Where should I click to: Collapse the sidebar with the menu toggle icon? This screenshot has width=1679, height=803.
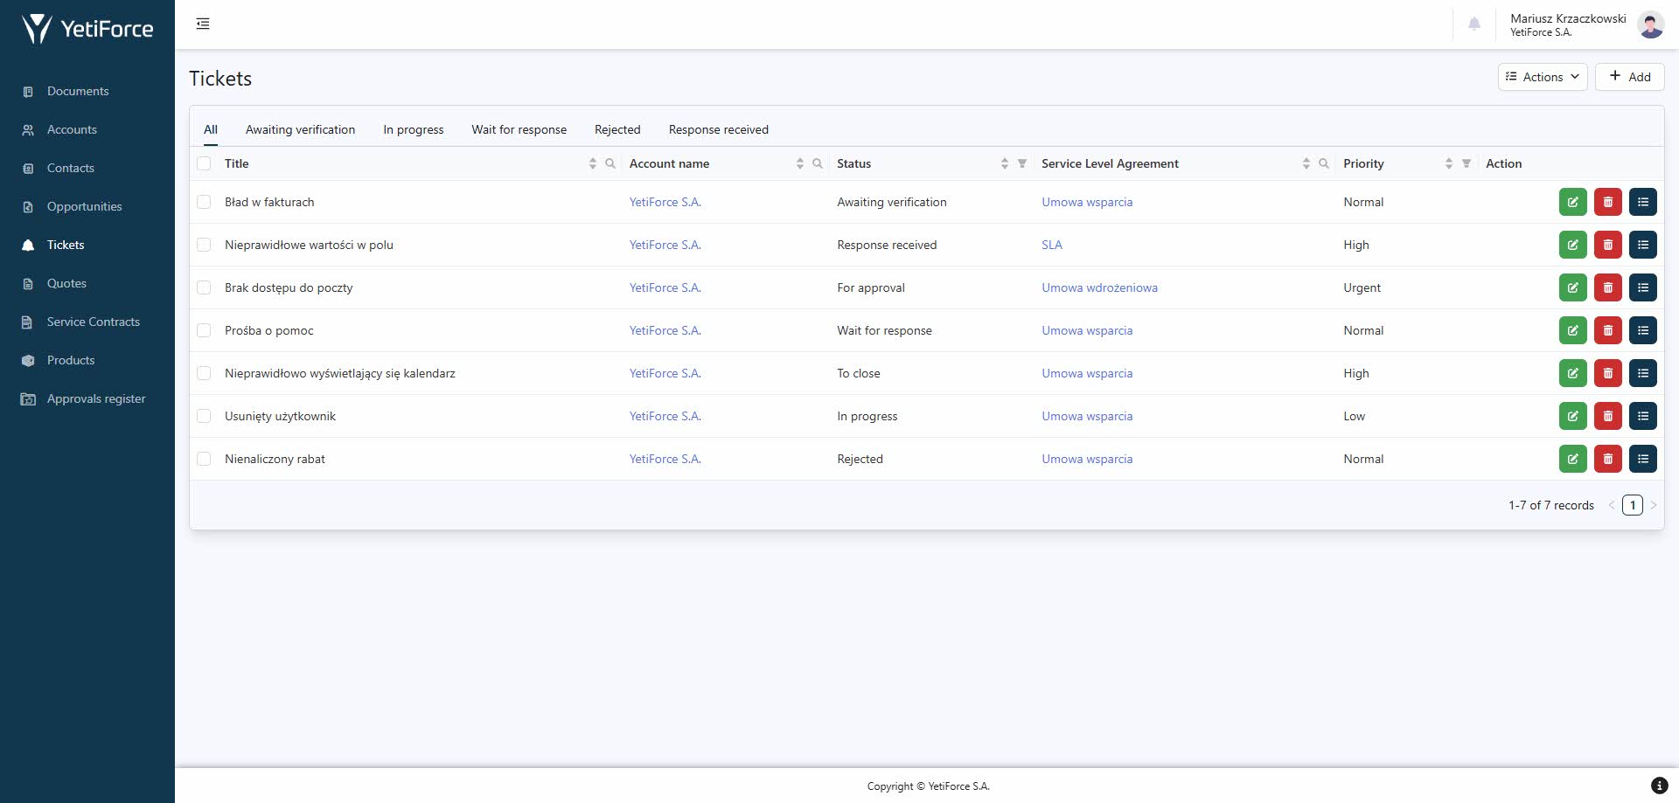[x=203, y=24]
